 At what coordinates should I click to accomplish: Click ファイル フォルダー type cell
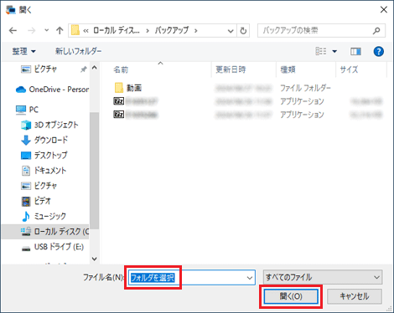[305, 88]
